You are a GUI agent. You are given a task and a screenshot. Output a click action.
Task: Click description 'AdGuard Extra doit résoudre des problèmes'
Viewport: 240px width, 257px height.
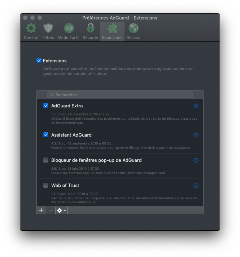click(124, 120)
